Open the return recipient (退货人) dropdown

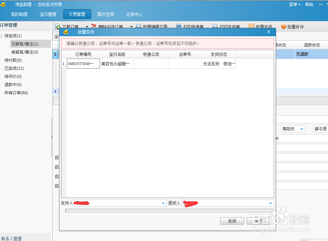(x=270, y=203)
